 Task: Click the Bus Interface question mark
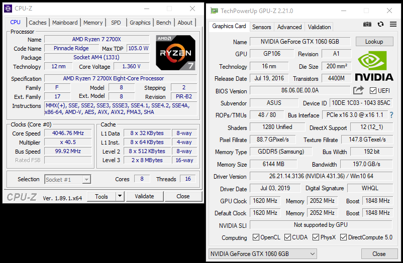(391, 115)
